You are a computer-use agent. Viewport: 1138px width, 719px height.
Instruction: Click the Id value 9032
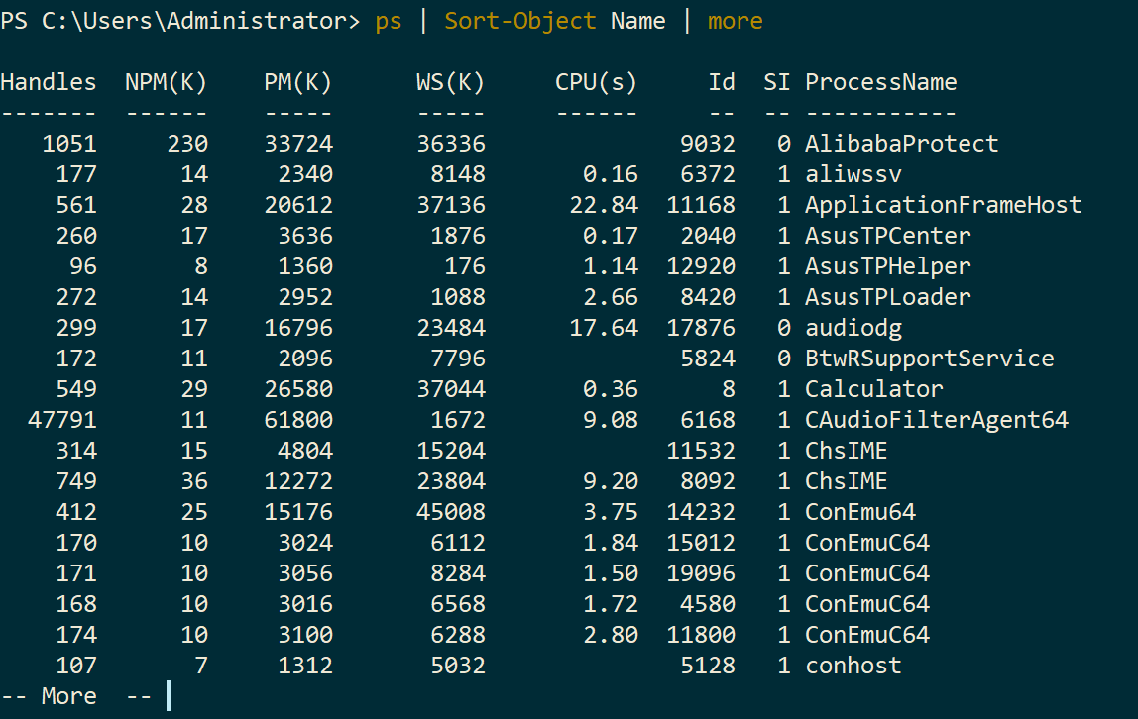click(708, 144)
